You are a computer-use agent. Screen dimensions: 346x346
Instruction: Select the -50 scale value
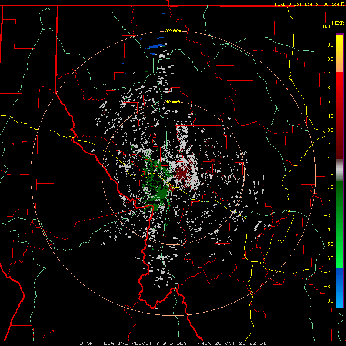point(329,244)
